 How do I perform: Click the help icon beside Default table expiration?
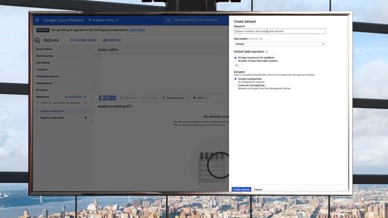coord(267,51)
